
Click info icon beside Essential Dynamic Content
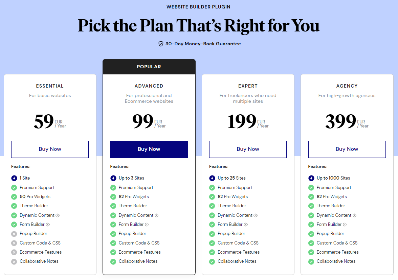point(58,215)
